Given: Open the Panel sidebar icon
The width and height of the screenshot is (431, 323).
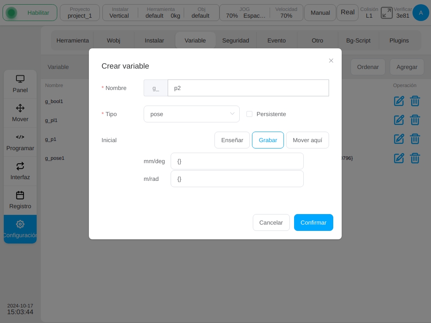Looking at the screenshot, I should [20, 84].
